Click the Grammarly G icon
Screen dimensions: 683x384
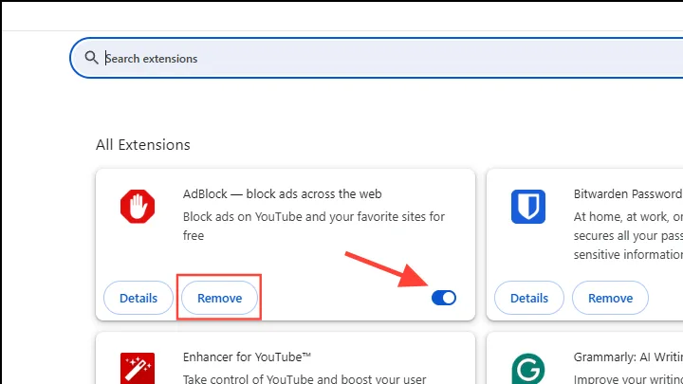pyautogui.click(x=528, y=368)
